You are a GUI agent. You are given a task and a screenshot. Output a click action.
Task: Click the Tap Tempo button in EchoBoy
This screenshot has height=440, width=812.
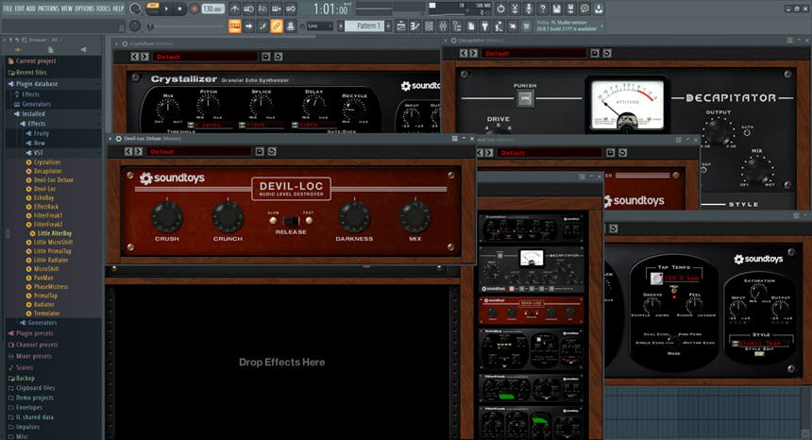[x=656, y=279]
